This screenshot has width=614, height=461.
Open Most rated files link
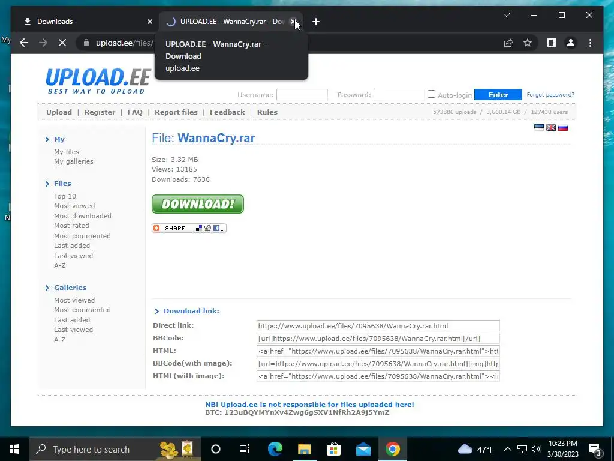coord(71,226)
